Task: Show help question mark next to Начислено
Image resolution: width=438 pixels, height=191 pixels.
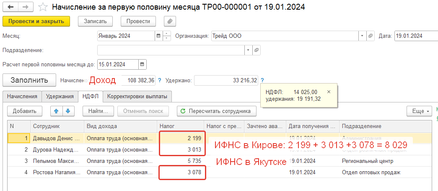Action: click(x=160, y=81)
